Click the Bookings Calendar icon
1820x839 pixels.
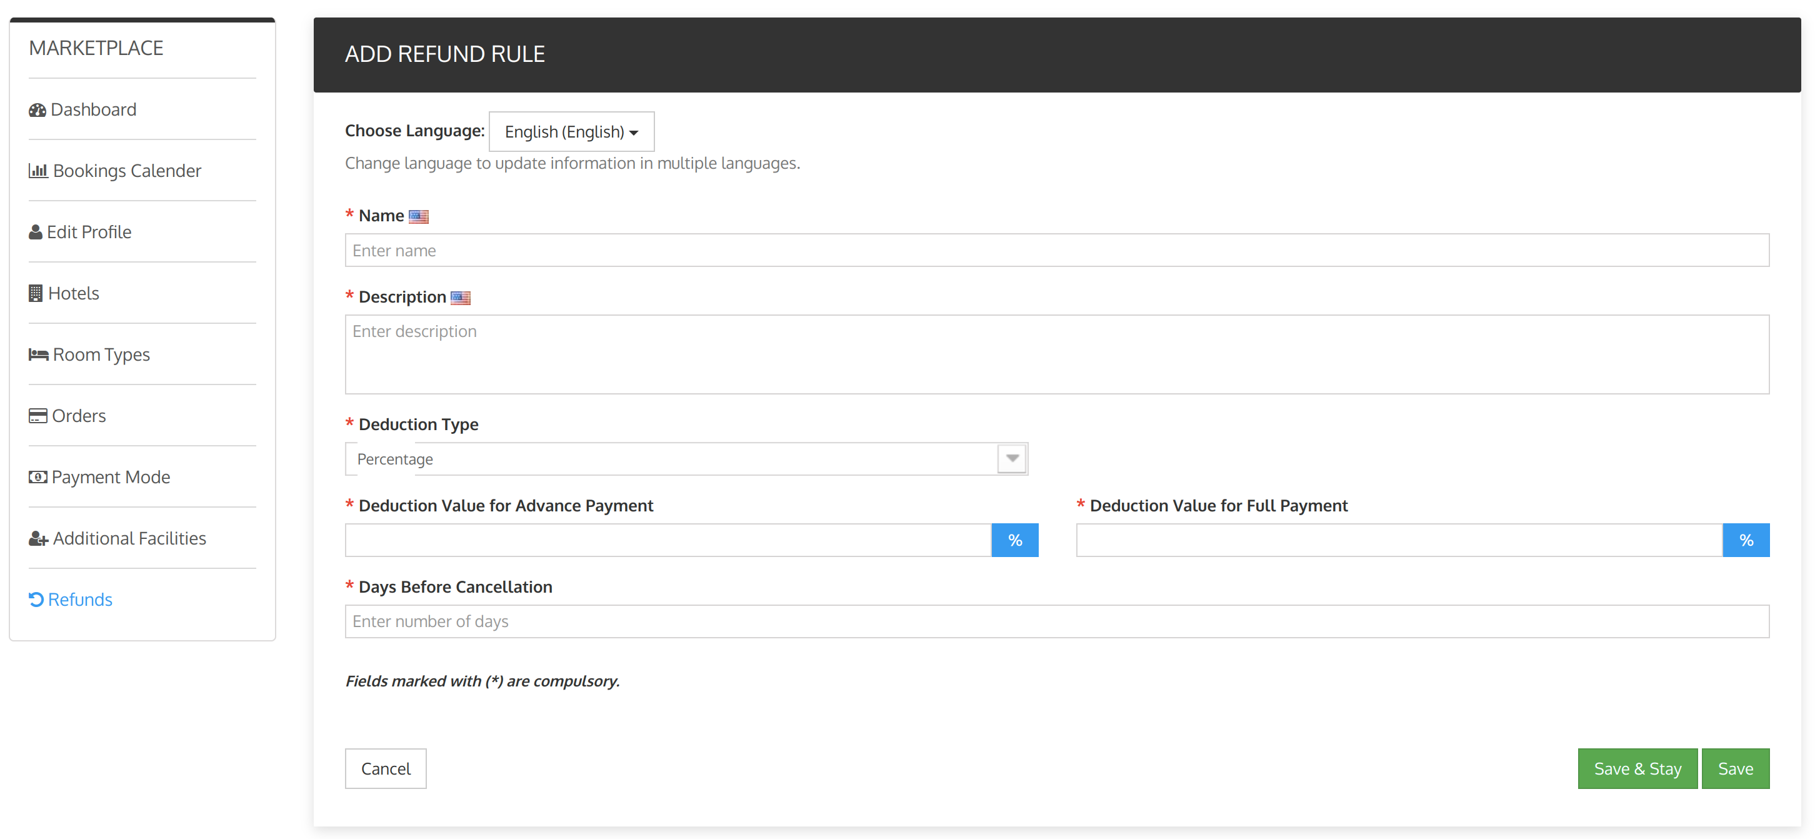coord(38,169)
